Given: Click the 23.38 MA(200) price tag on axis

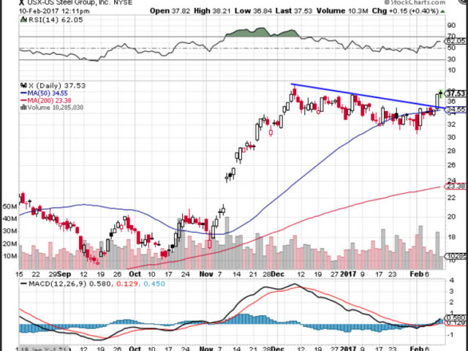Looking at the screenshot, I should pyautogui.click(x=456, y=186).
